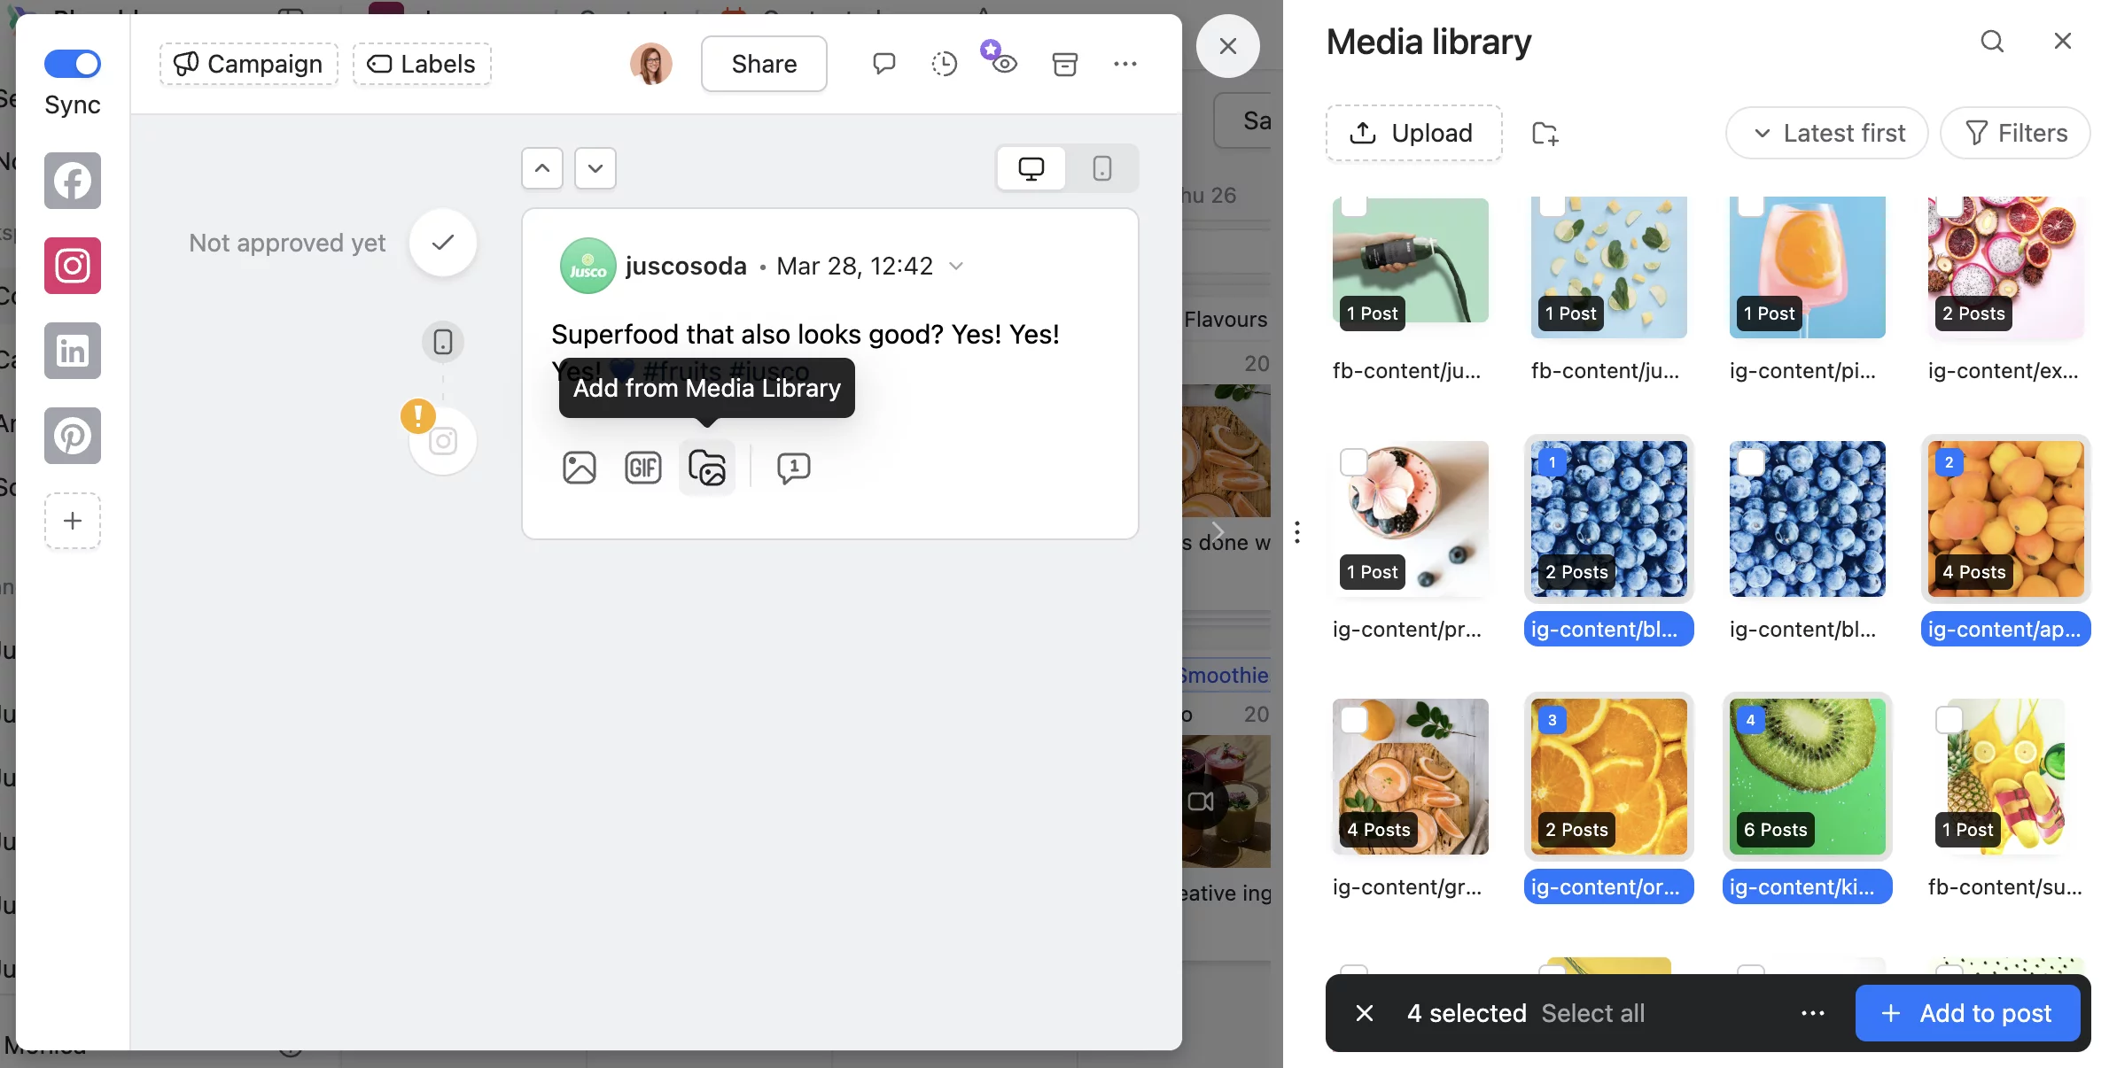2109x1068 pixels.
Task: Toggle the Sync switch off
Action: pos(73,64)
